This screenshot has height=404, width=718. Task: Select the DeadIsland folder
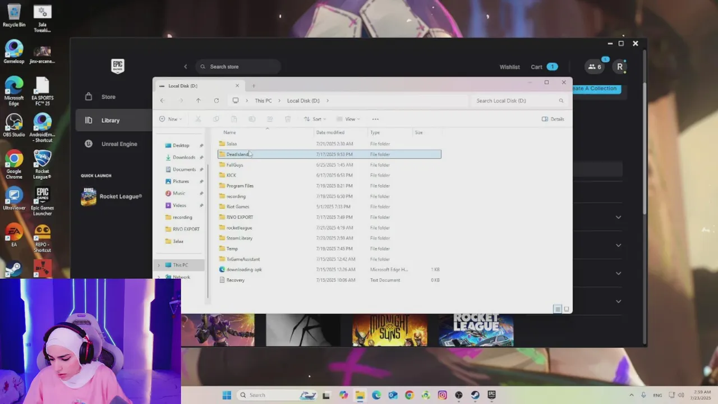tap(329, 154)
